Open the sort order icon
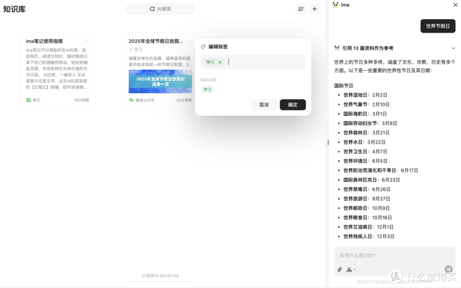Screen dimensions: 461x288 301,9
